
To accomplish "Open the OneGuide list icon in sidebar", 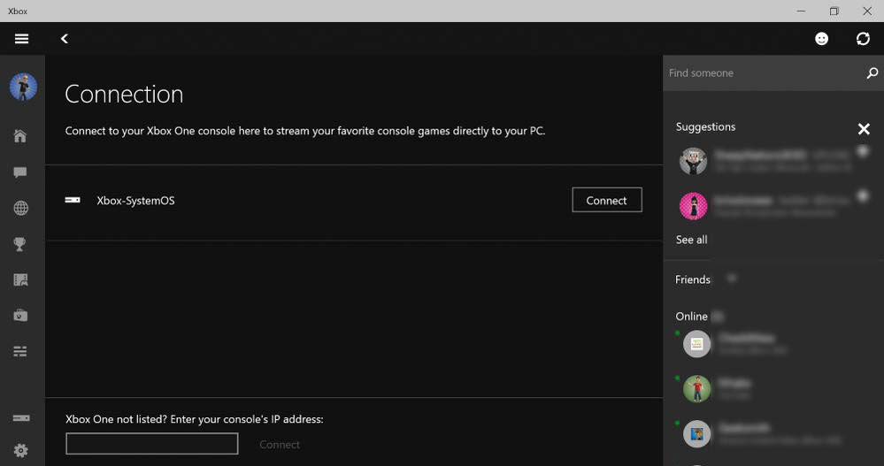I will click(20, 352).
